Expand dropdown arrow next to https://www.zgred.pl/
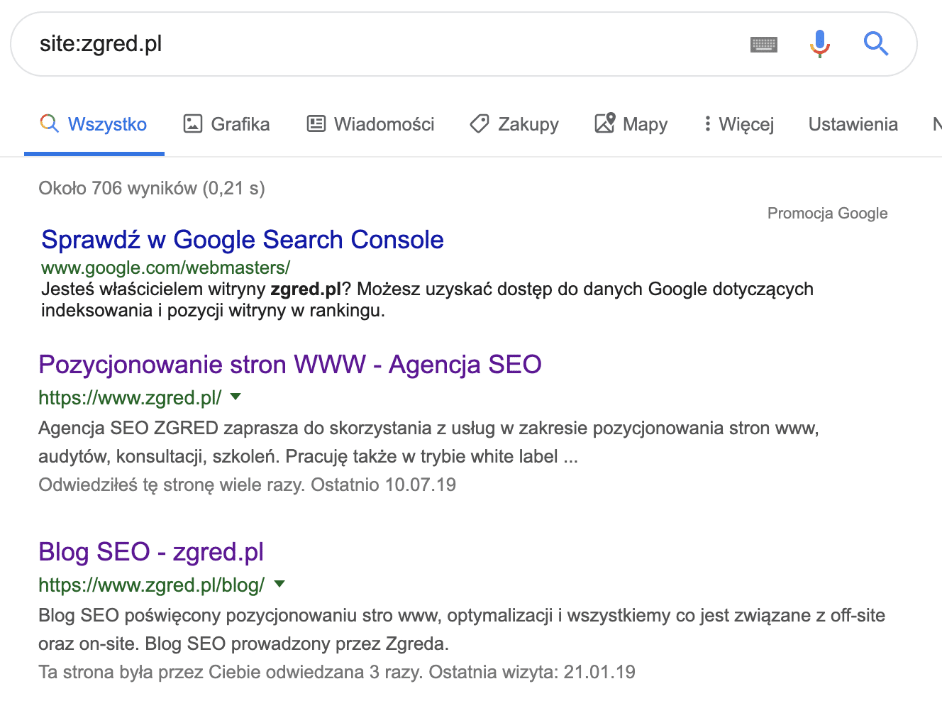 tap(236, 397)
